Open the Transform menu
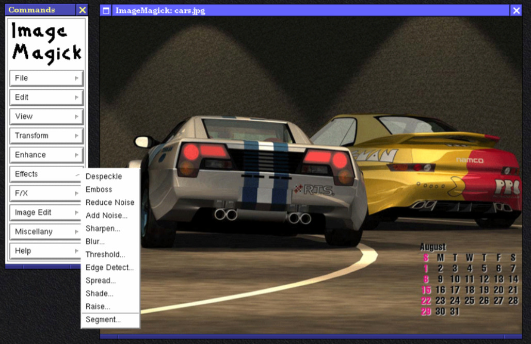 point(46,136)
